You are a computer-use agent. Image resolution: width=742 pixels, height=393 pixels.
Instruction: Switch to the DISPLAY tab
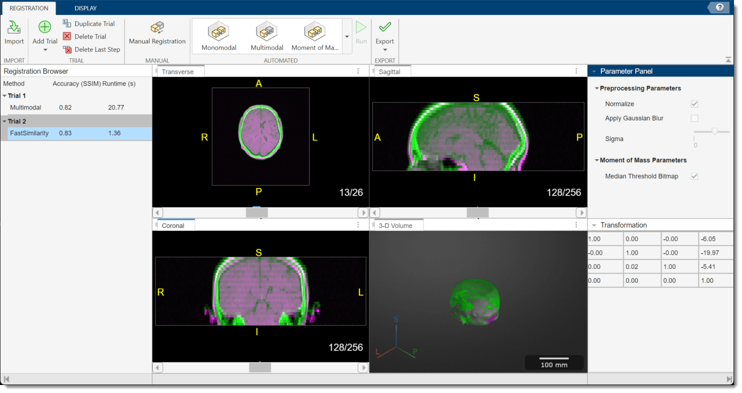[x=86, y=8]
